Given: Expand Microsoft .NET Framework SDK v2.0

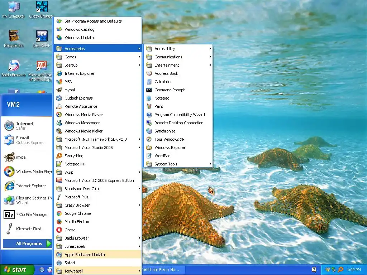Looking at the screenshot, I should coord(98,139).
